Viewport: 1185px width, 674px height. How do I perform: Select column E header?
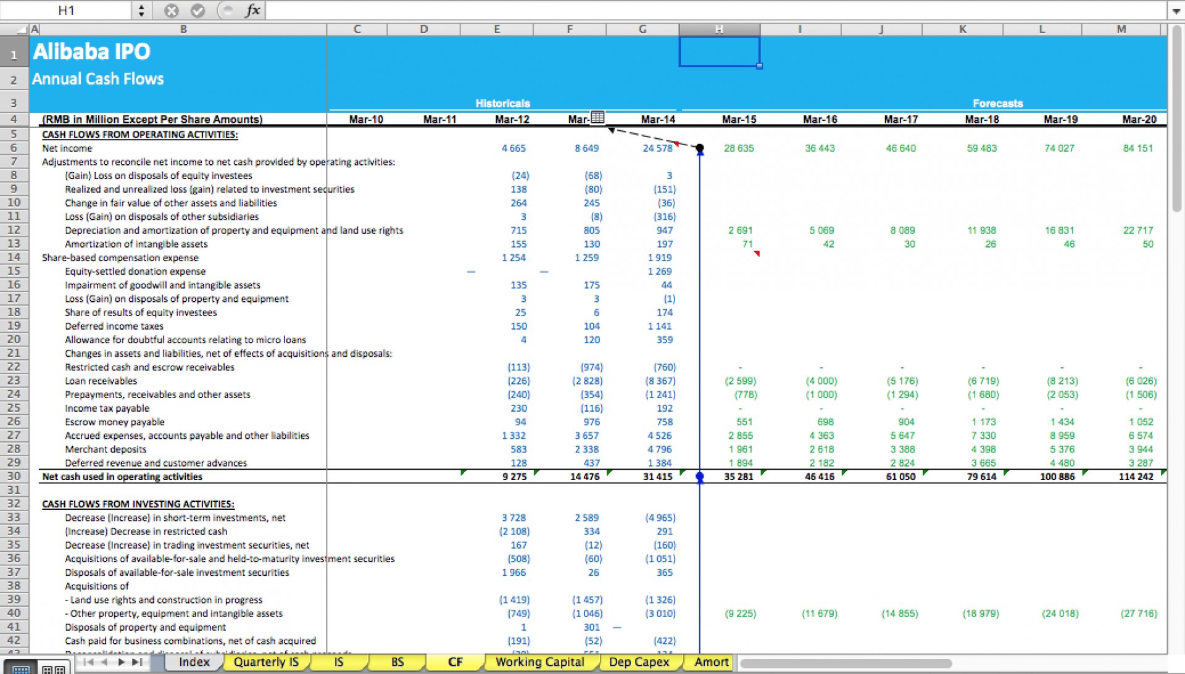(x=497, y=29)
